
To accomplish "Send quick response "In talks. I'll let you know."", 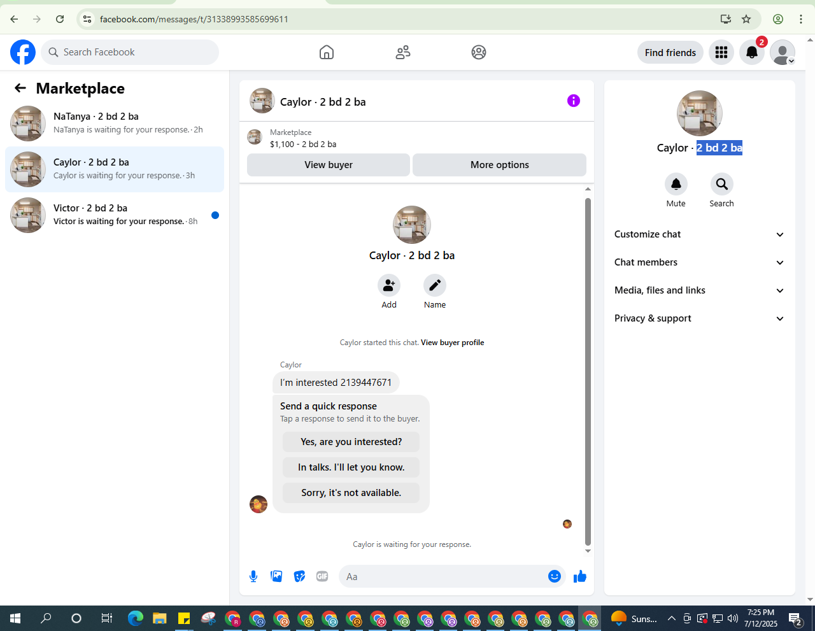I will coord(351,467).
